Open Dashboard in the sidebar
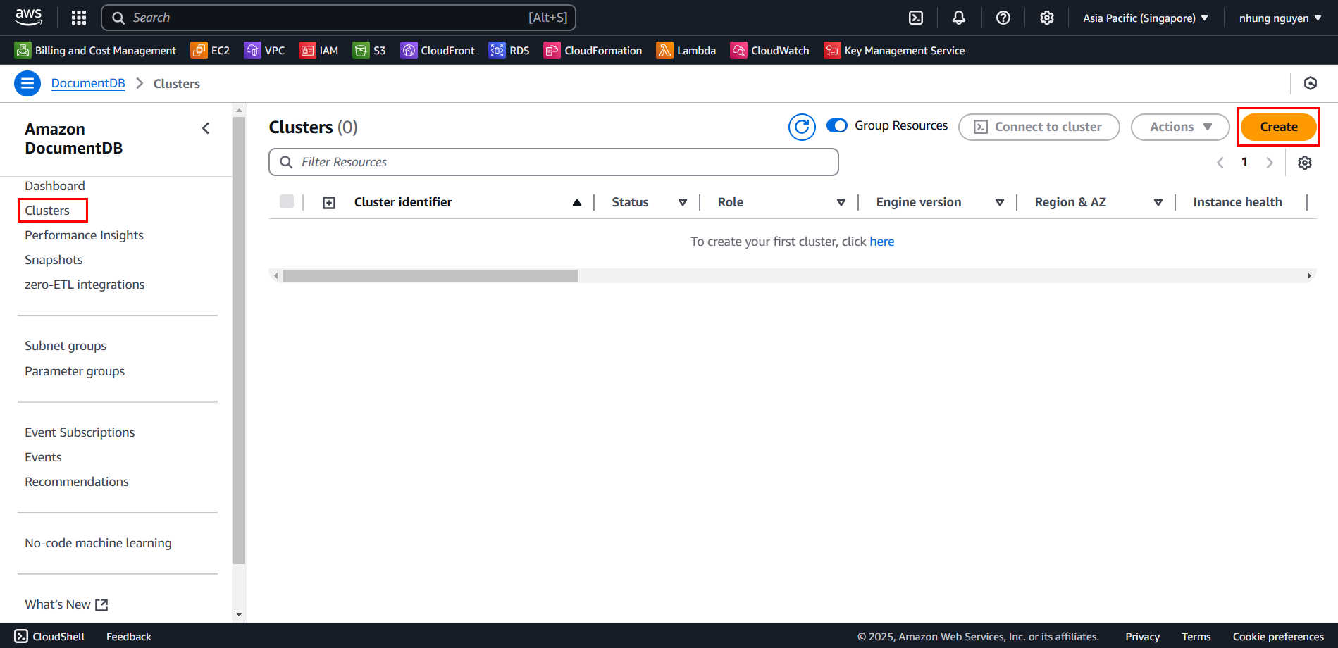Viewport: 1338px width, 648px height. (55, 186)
